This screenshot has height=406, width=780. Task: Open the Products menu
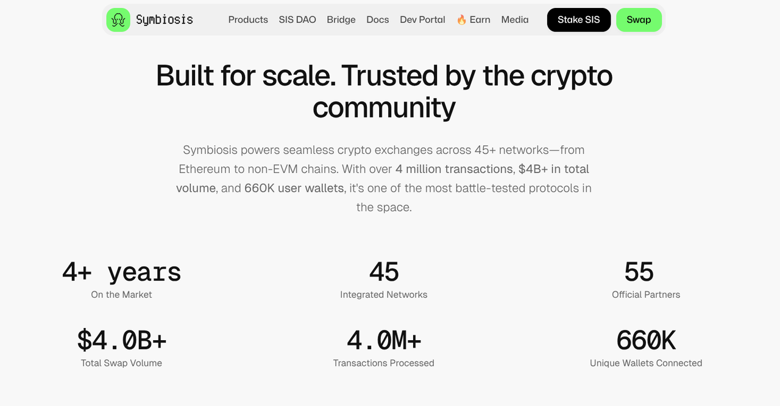(x=248, y=19)
